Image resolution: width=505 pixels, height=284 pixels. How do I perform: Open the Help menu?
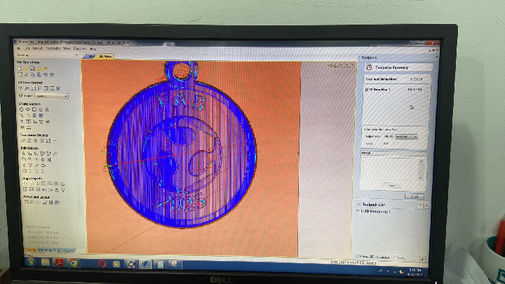[93, 49]
